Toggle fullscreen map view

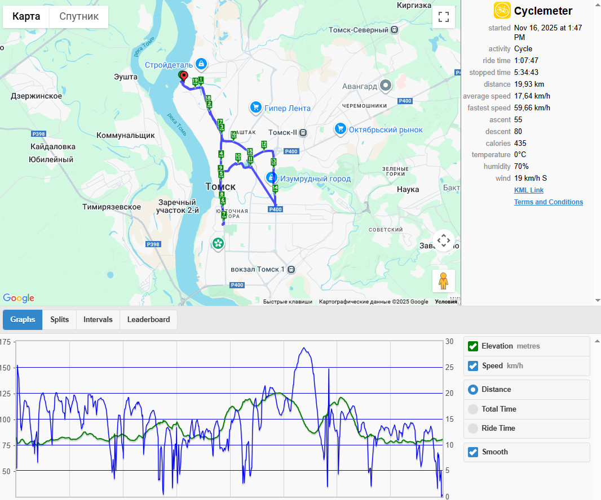[444, 17]
